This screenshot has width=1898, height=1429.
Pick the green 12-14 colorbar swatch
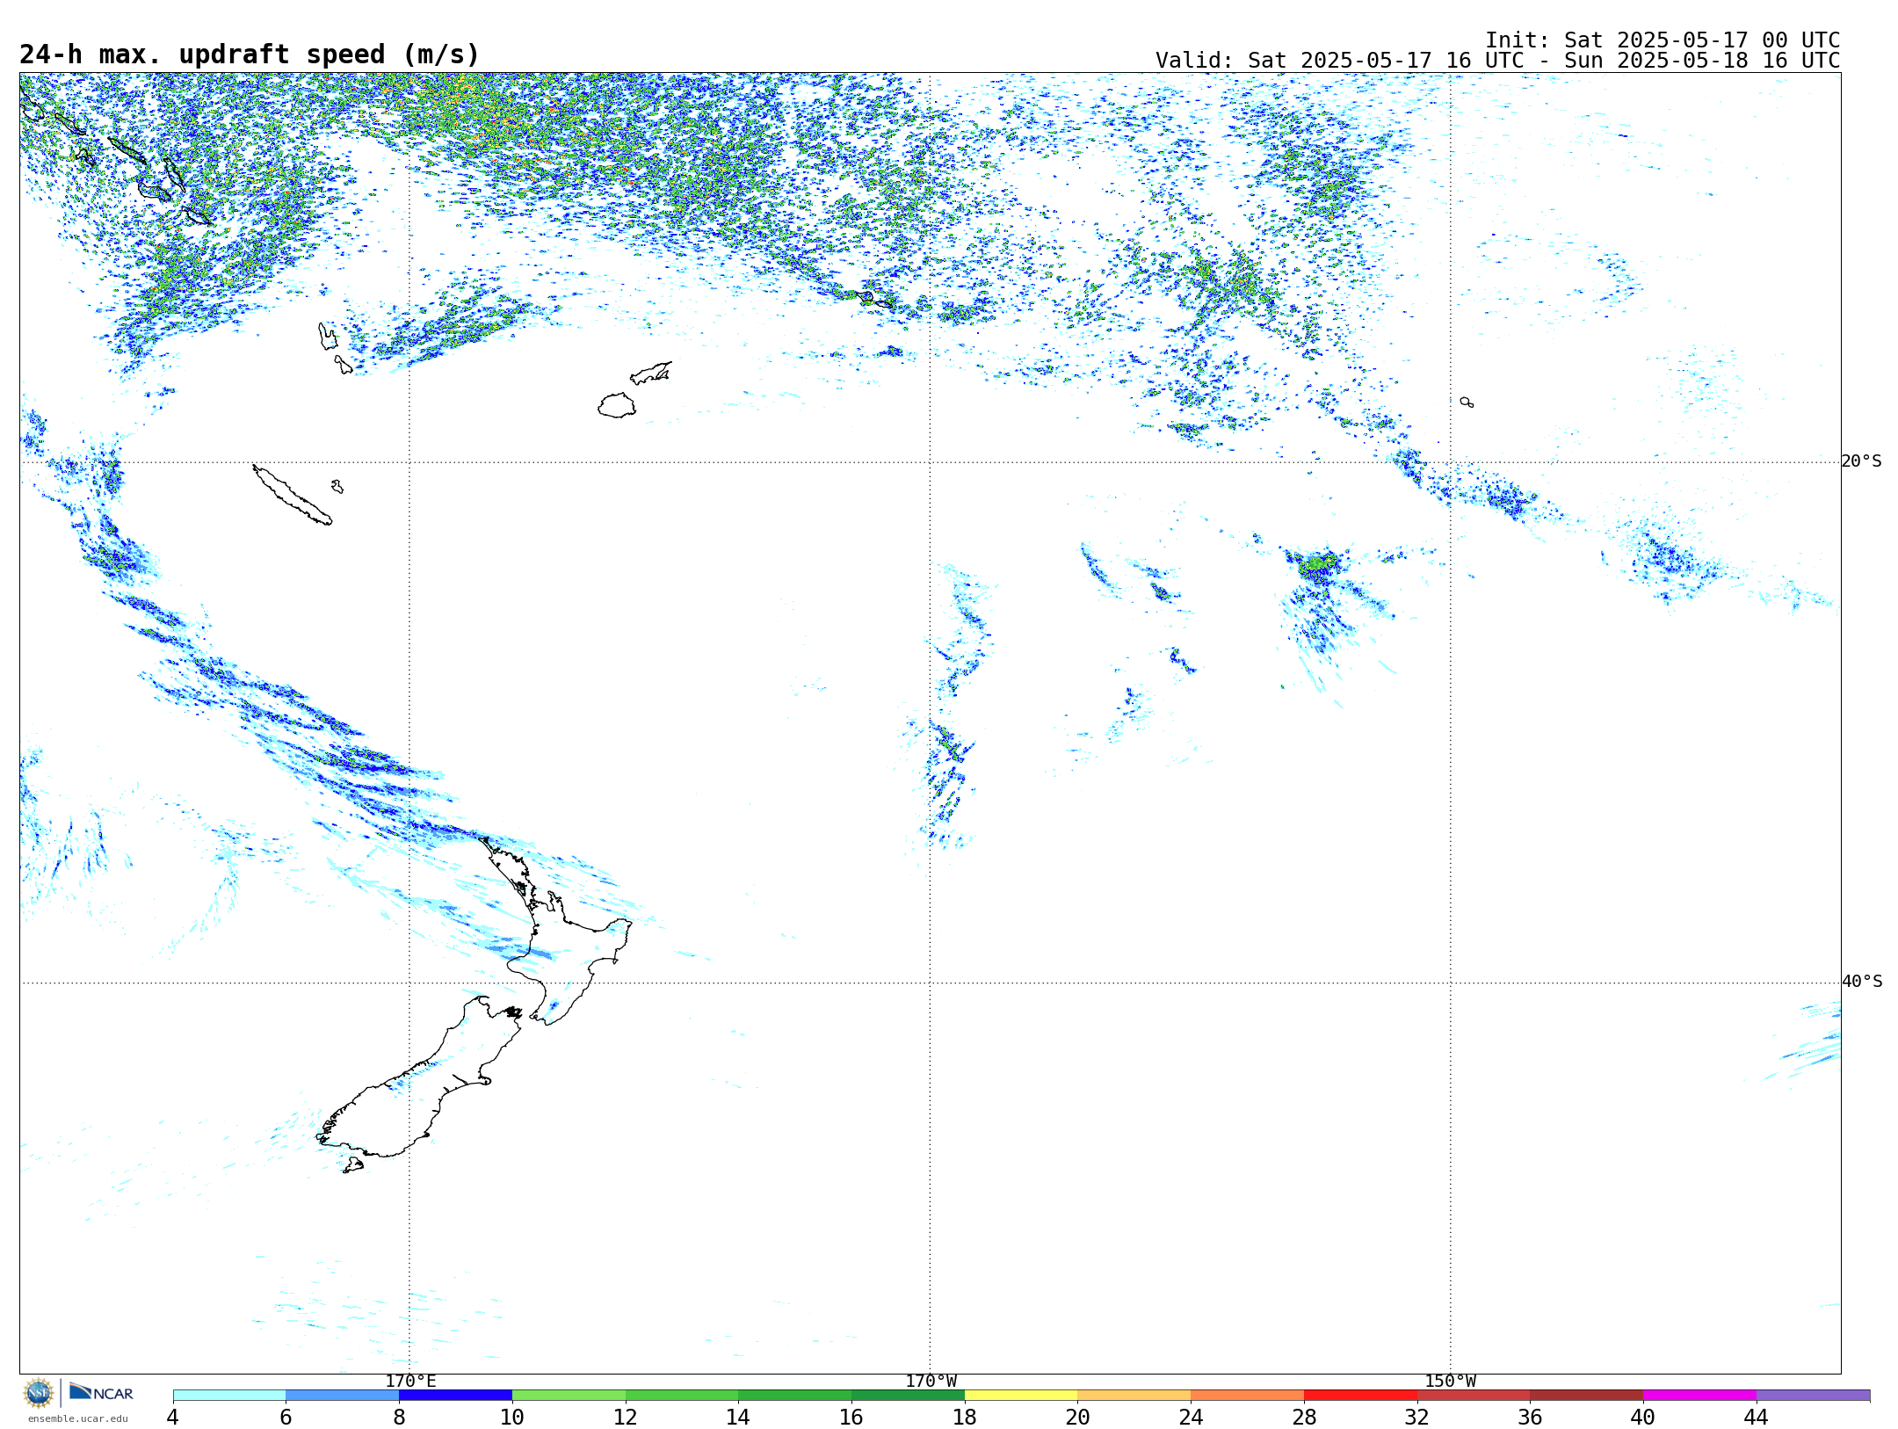(x=682, y=1395)
